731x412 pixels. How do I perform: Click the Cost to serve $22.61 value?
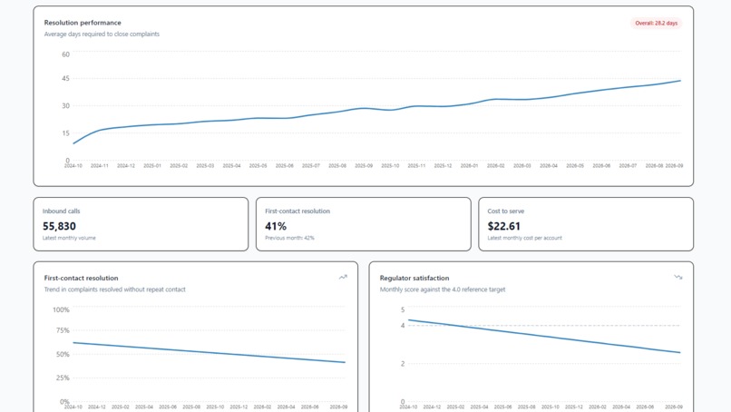504,226
